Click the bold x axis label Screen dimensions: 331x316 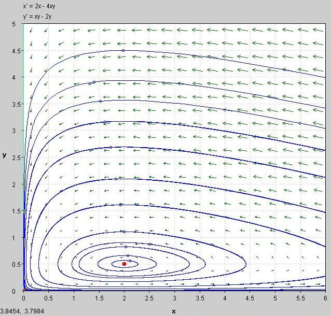(173, 311)
